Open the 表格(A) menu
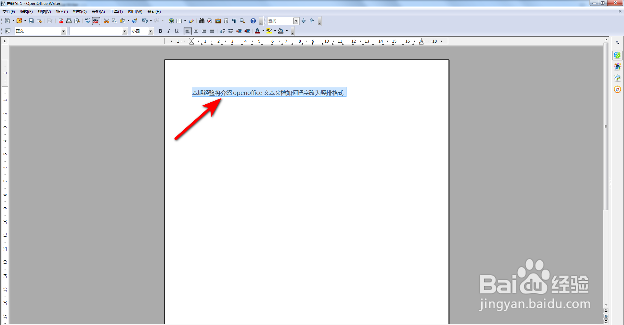624x325 pixels. point(98,12)
